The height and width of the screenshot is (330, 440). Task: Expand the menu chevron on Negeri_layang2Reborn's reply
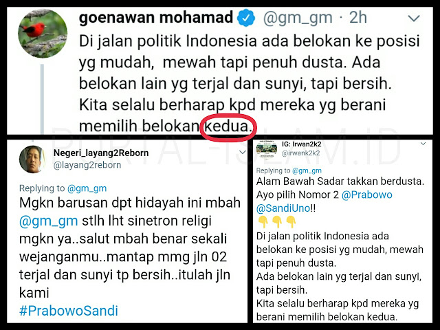coord(242,153)
